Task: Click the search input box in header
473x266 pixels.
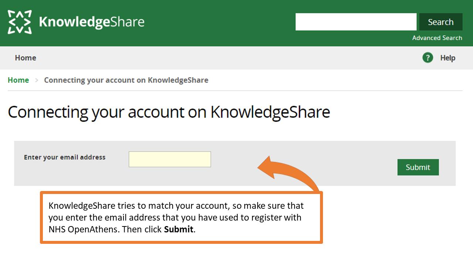Action: tap(356, 22)
